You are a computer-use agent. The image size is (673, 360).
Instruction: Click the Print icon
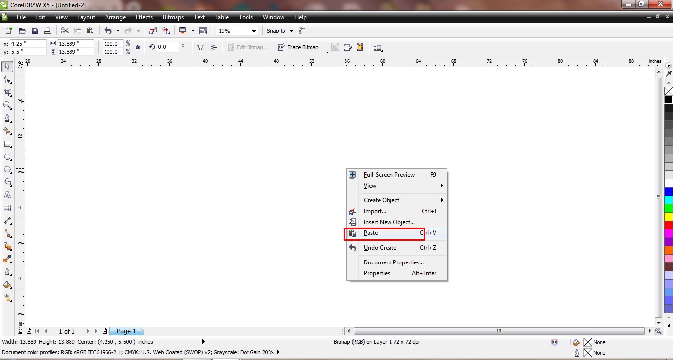pyautogui.click(x=48, y=31)
